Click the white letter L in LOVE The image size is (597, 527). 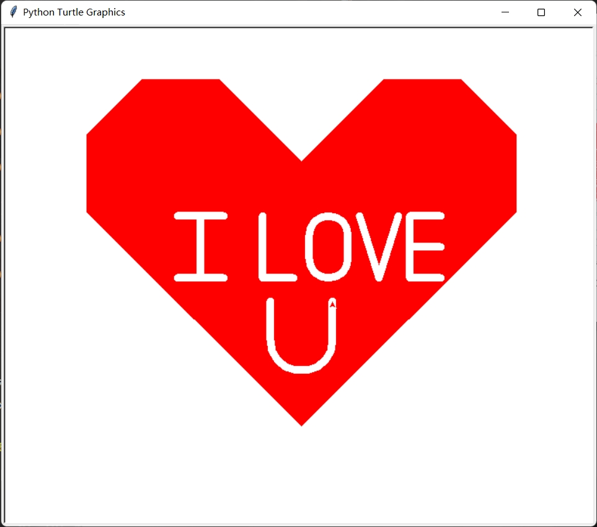tap(263, 248)
